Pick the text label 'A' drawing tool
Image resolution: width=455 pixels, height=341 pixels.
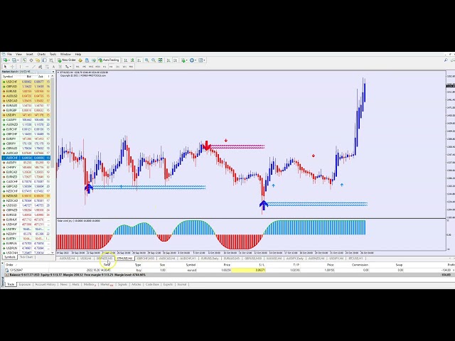point(52,66)
